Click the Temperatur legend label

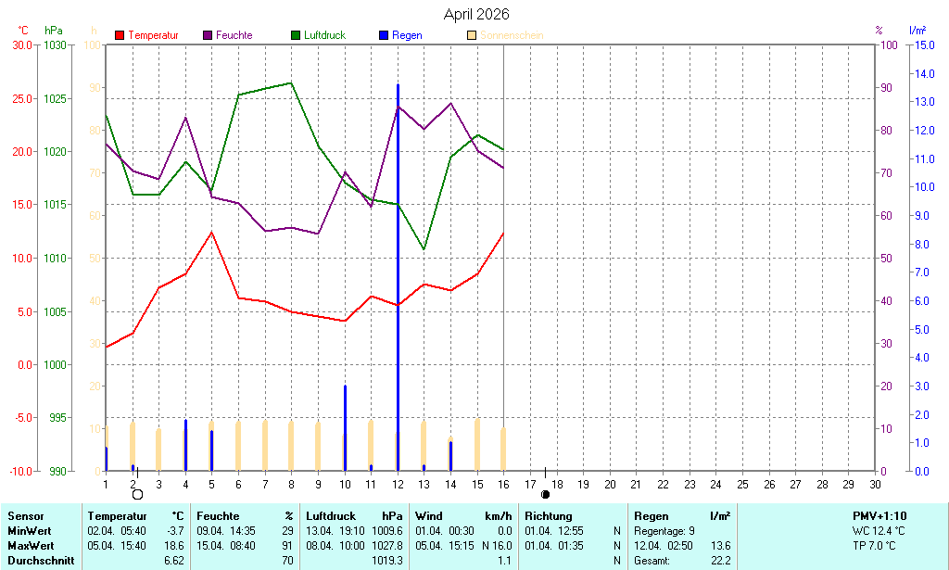[153, 35]
